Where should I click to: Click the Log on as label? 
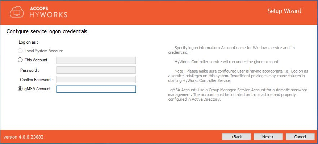coord(29,43)
